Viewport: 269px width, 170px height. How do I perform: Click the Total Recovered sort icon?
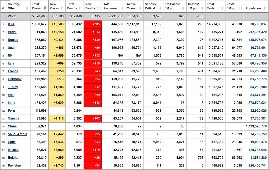click(x=122, y=8)
